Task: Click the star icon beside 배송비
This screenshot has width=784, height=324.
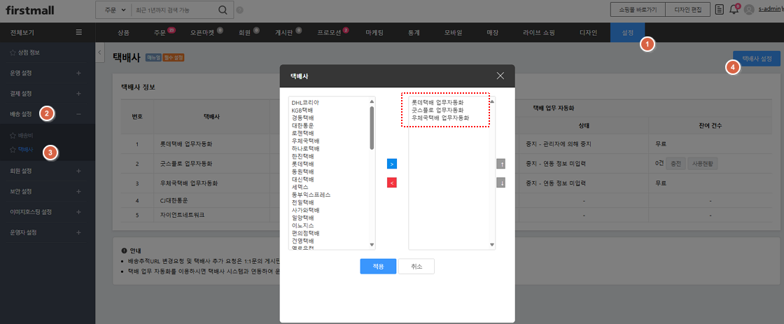Action: click(13, 136)
